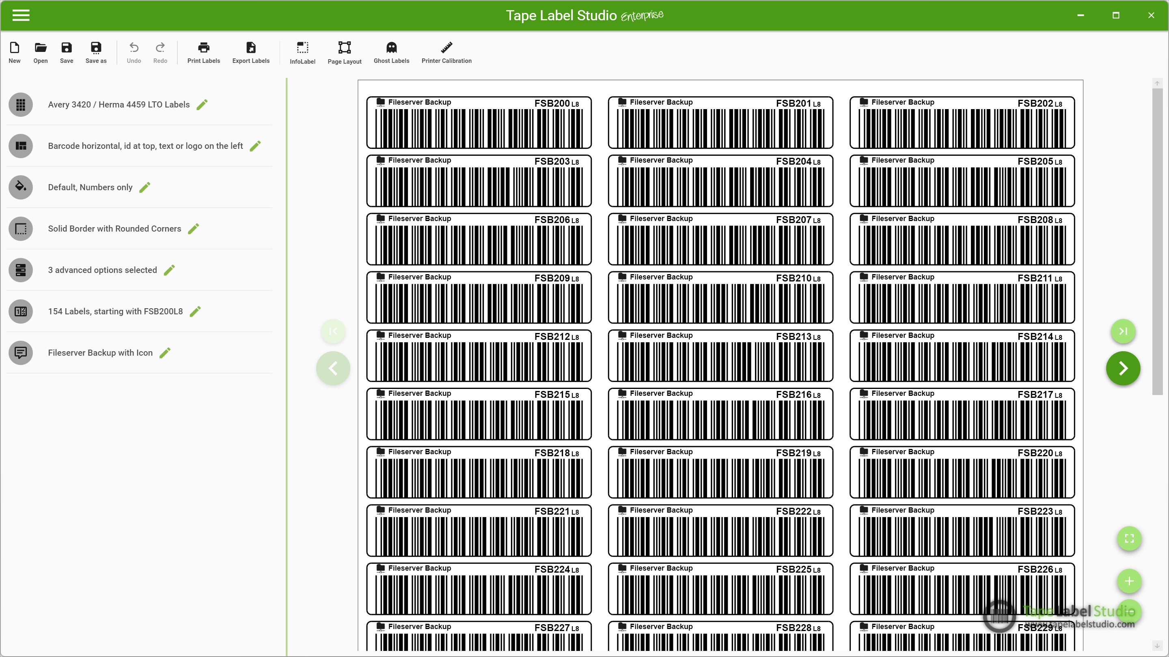Open New label file

(15, 52)
